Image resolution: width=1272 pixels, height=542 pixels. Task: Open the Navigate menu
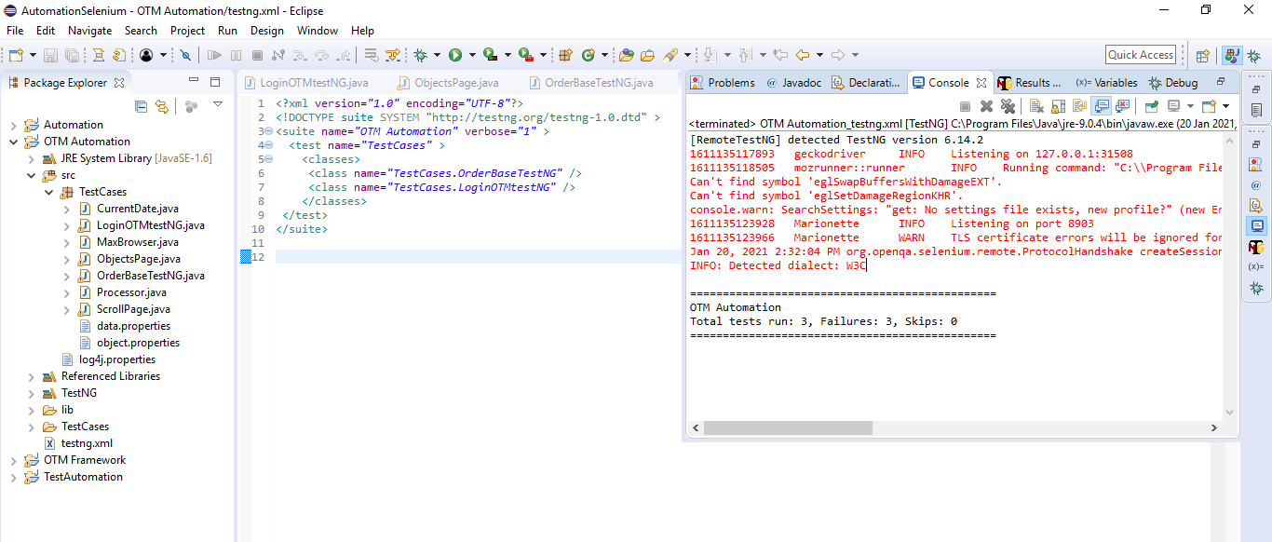point(89,31)
